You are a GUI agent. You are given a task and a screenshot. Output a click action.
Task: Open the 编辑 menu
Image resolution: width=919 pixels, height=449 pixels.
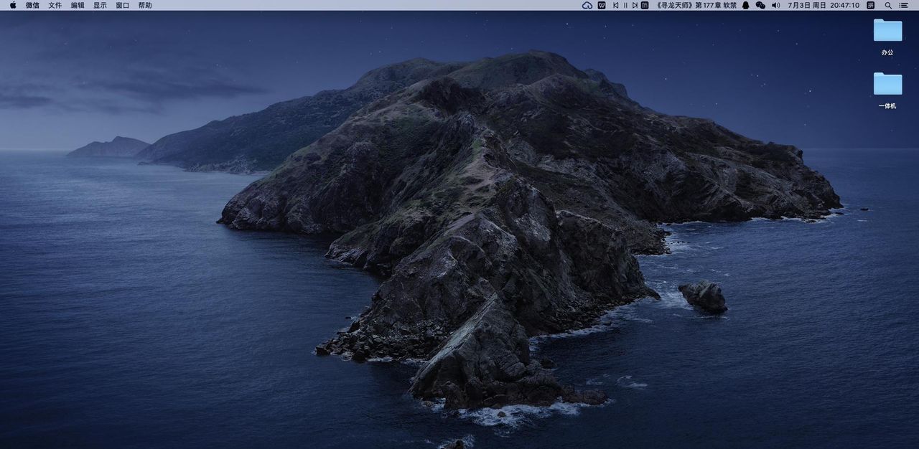[x=78, y=5]
